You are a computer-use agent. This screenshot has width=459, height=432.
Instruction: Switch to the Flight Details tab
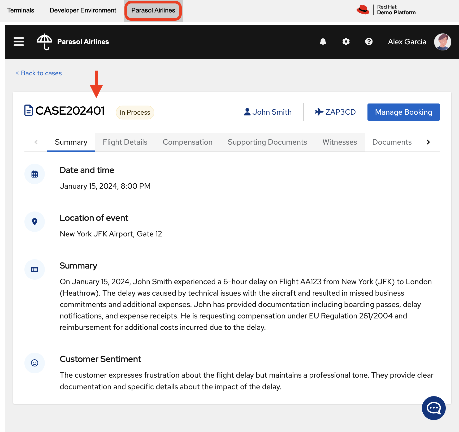click(125, 142)
